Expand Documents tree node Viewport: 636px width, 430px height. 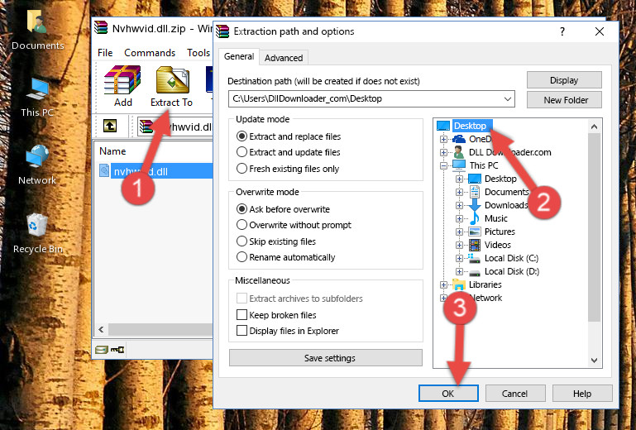[459, 193]
